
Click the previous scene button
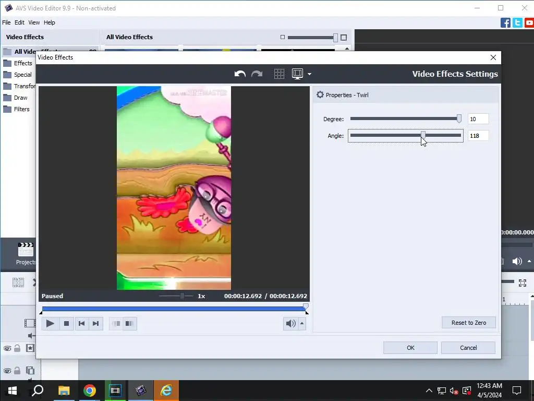pyautogui.click(x=116, y=324)
